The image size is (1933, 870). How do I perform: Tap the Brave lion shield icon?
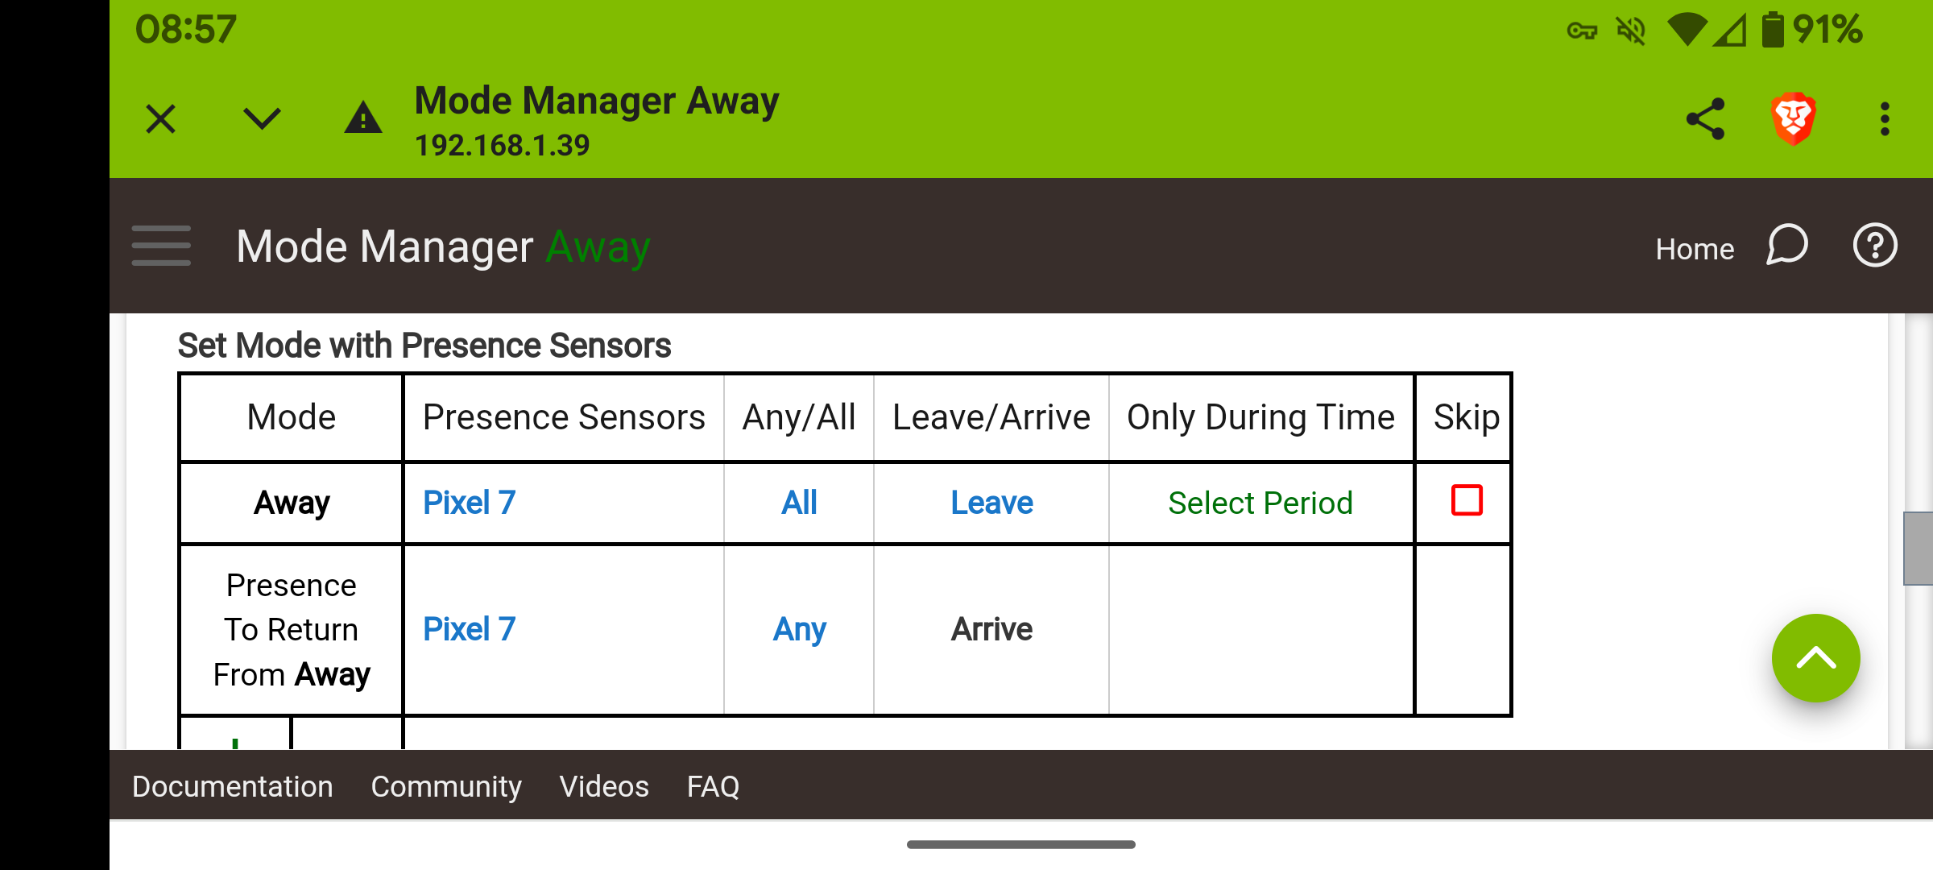(x=1793, y=119)
